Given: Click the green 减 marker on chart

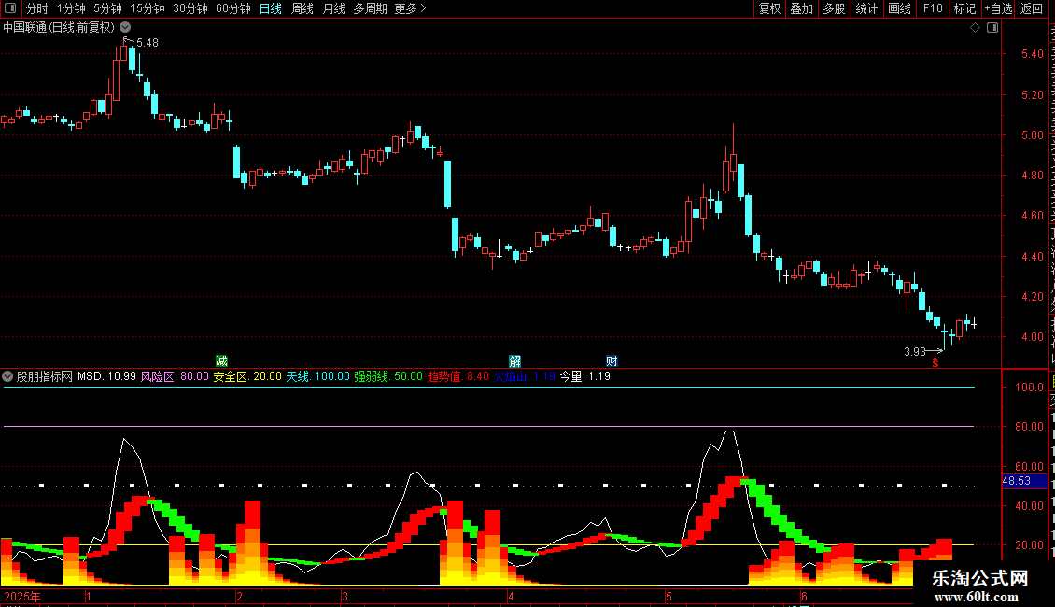Looking at the screenshot, I should pyautogui.click(x=221, y=361).
